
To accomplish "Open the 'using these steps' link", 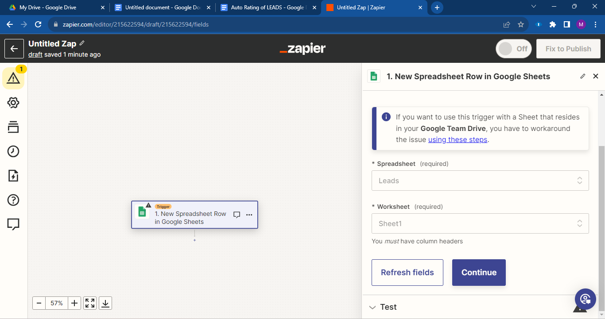I will [x=458, y=139].
